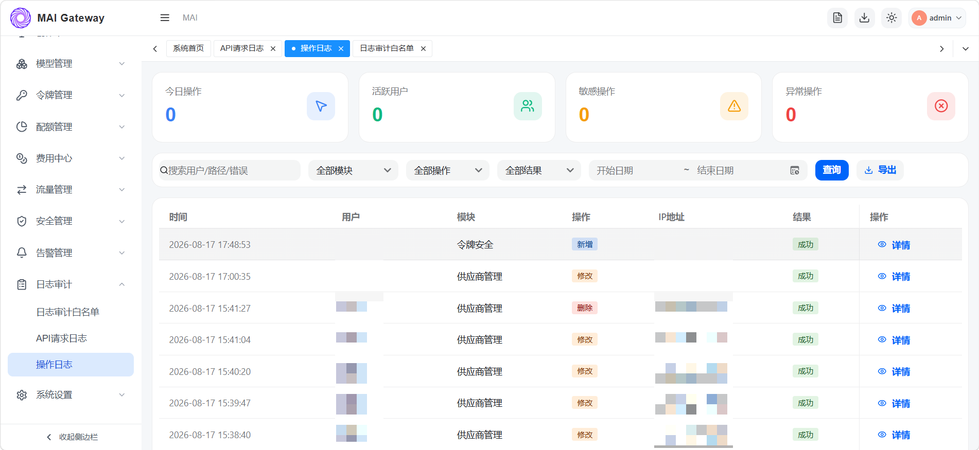This screenshot has width=979, height=450.
Task: Expand the 流量管理 menu chevron
Action: 122,190
